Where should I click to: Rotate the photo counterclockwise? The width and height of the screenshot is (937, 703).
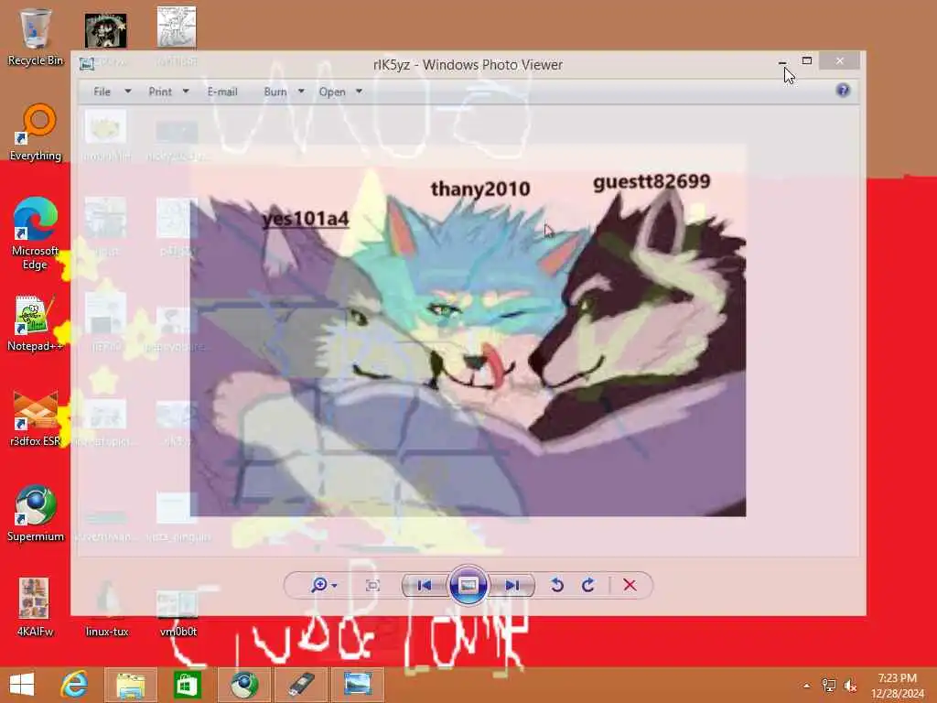(557, 585)
